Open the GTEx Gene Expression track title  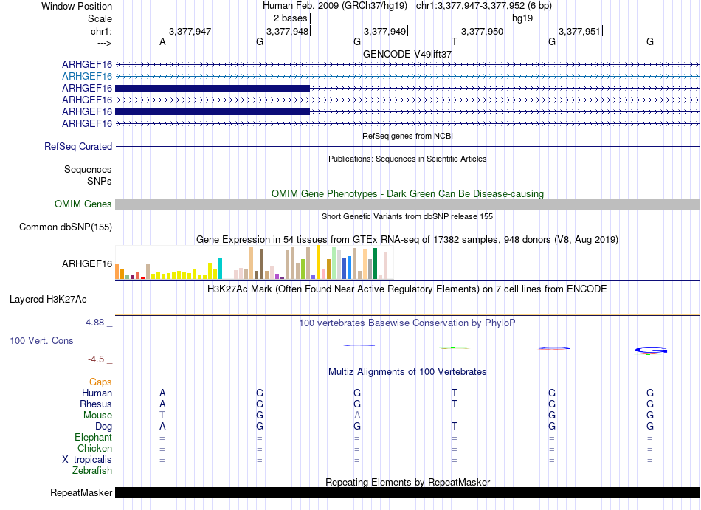pos(407,240)
